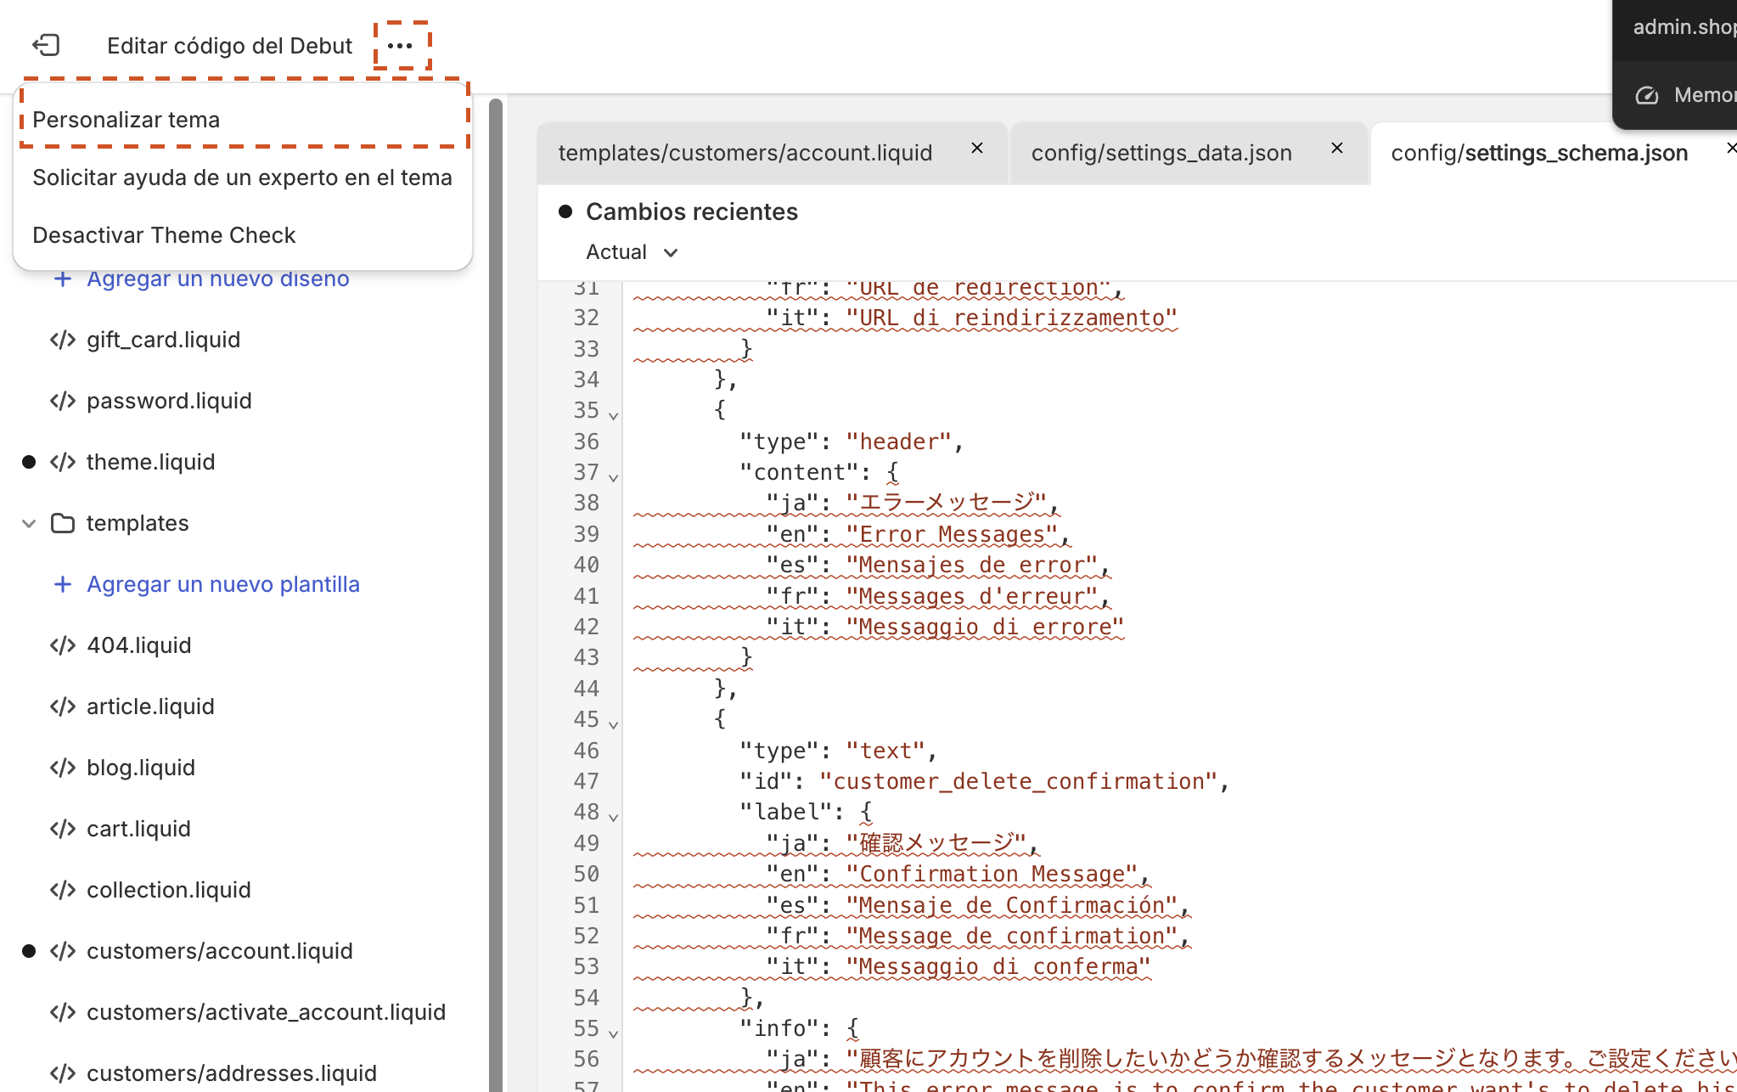Switch to config/settings_data.json tab
This screenshot has height=1092, width=1737.
pos(1161,153)
